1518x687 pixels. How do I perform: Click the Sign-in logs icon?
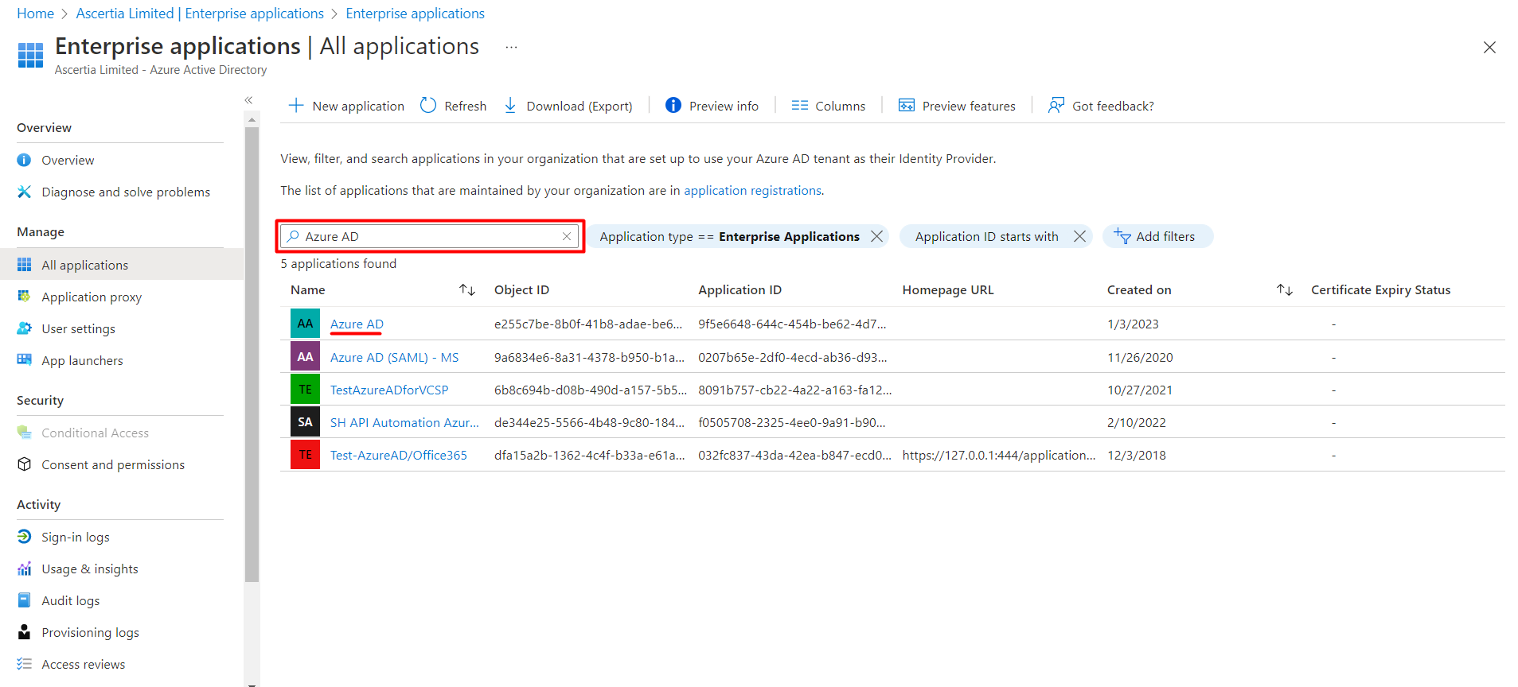click(25, 537)
